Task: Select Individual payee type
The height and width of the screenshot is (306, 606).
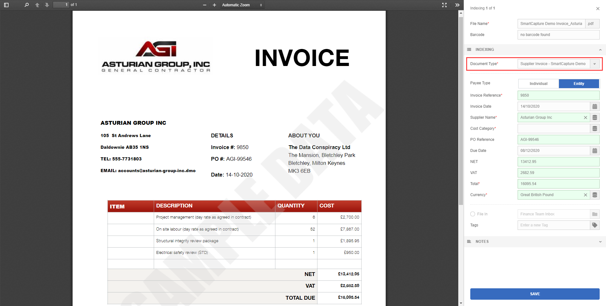Action: click(538, 84)
